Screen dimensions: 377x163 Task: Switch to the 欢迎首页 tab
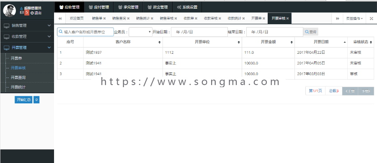click(77, 18)
